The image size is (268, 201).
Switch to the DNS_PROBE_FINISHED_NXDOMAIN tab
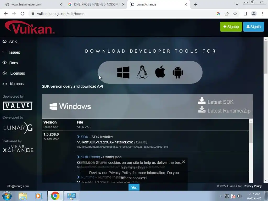pyautogui.click(x=96, y=4)
